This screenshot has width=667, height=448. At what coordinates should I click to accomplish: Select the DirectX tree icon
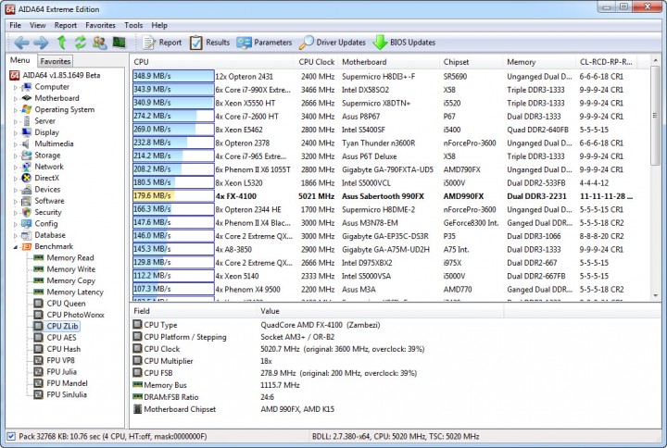point(27,178)
